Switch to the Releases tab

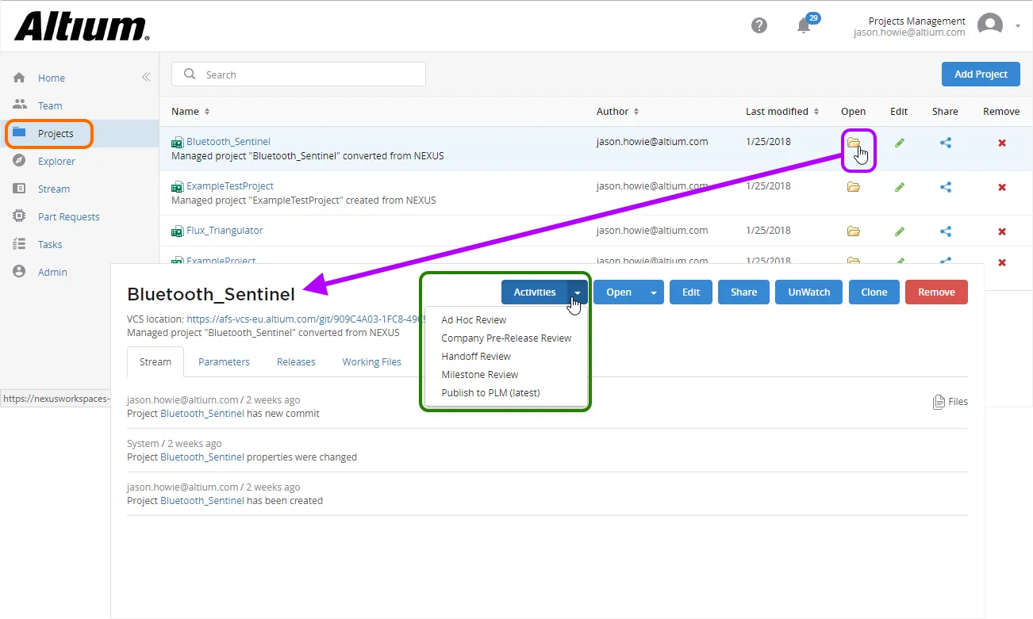click(x=296, y=361)
